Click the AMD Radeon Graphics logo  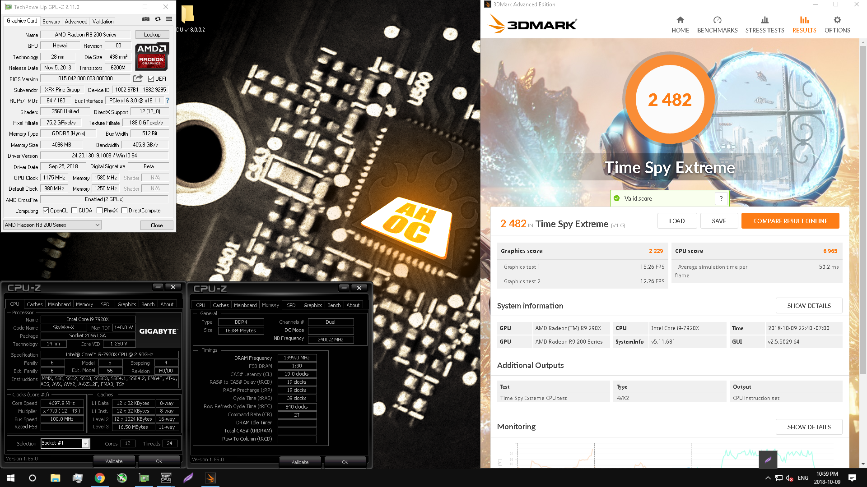point(152,56)
